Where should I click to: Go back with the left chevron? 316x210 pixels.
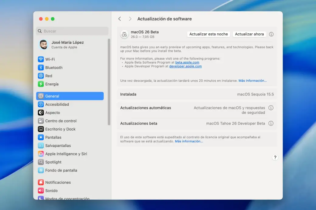point(119,19)
